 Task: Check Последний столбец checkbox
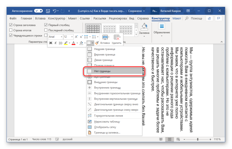[46, 30]
